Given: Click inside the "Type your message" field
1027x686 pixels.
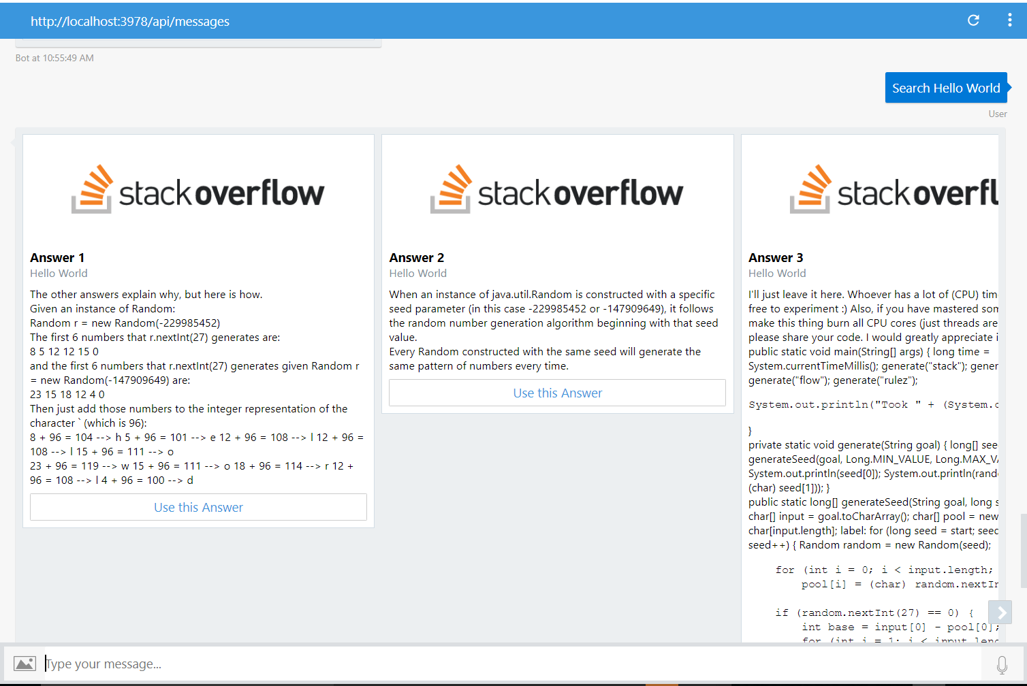Looking at the screenshot, I should coord(204,663).
